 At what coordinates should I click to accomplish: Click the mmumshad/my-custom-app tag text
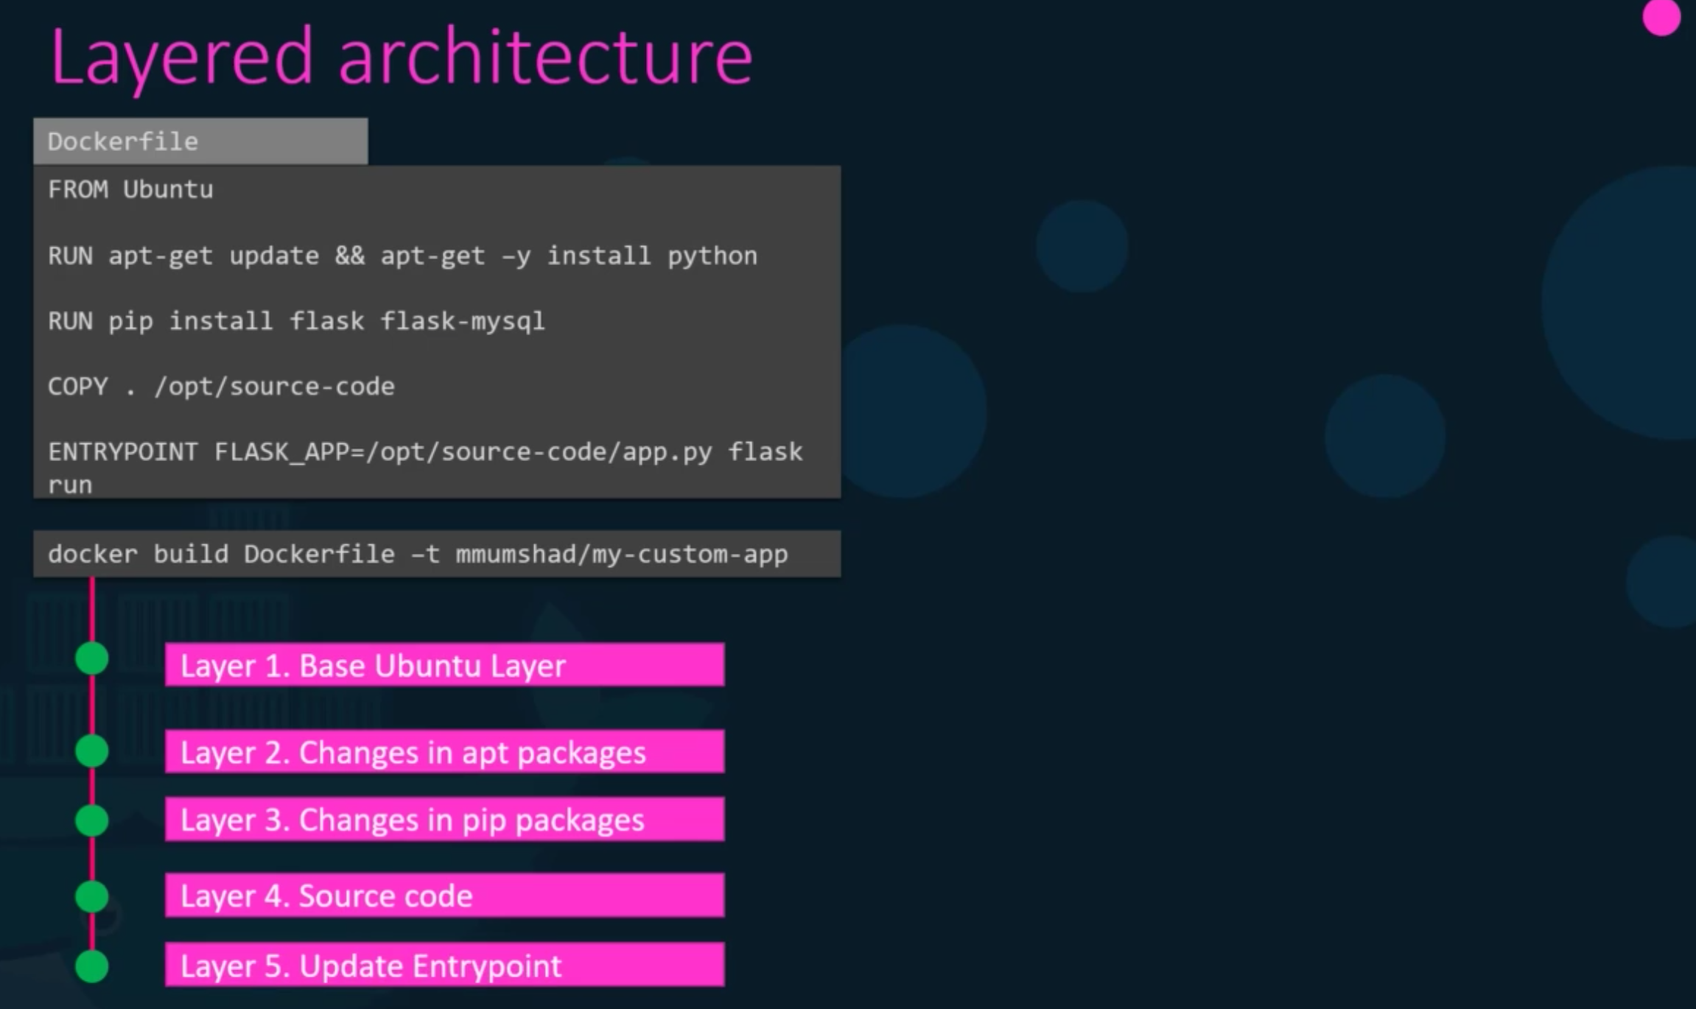pos(621,554)
